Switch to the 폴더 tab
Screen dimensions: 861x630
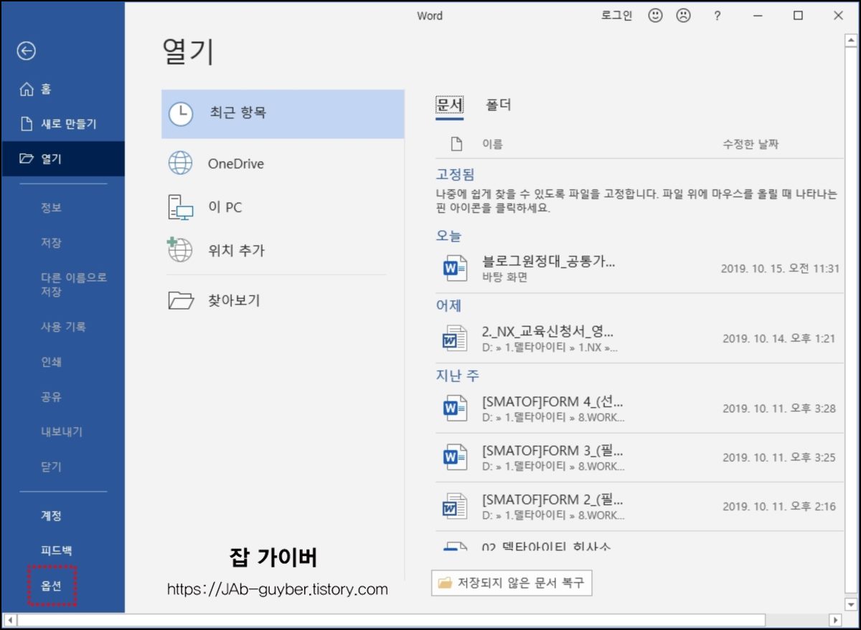tap(498, 105)
